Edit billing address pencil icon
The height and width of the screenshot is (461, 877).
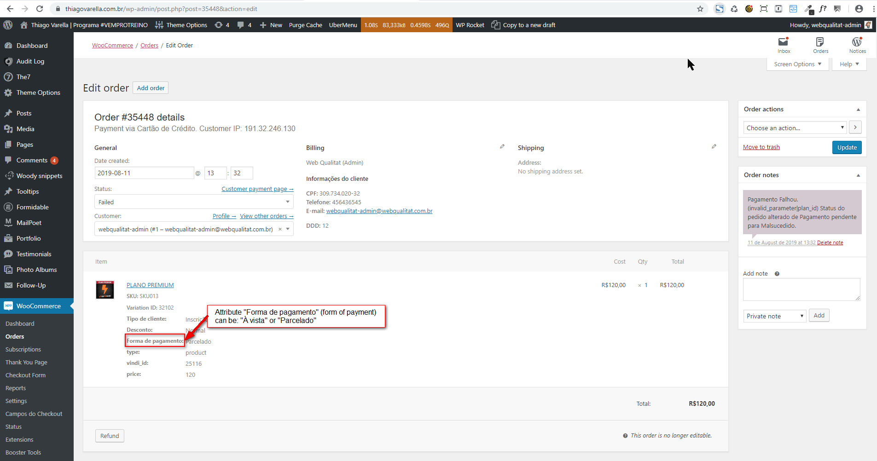click(502, 147)
